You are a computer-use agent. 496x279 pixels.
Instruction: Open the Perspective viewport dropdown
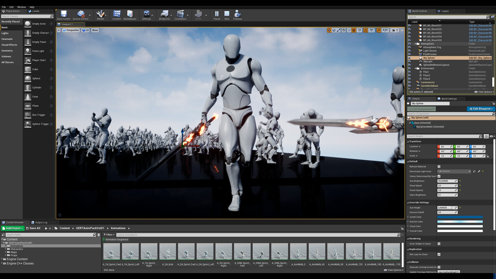(71, 30)
